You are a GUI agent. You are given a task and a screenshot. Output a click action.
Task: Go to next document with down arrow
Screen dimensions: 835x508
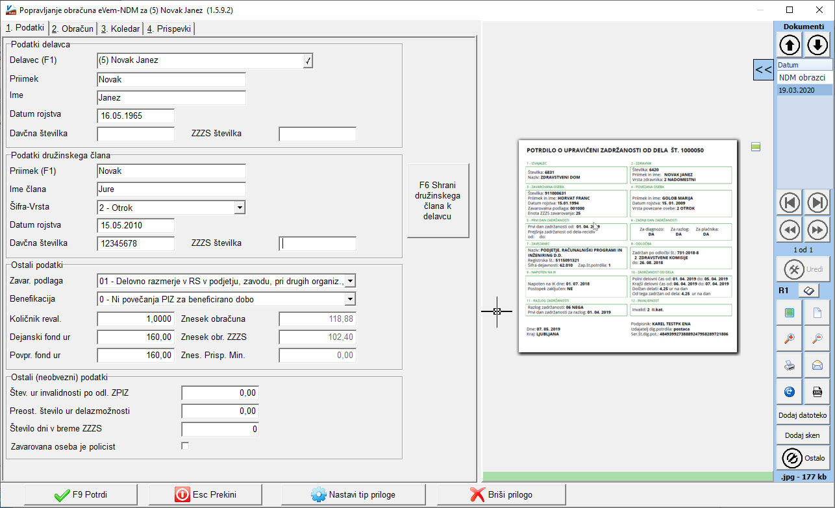[817, 45]
